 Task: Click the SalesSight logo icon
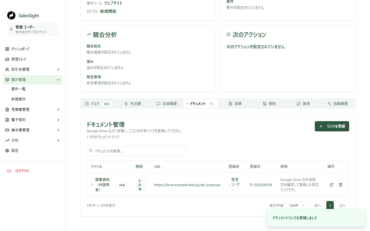11,15
